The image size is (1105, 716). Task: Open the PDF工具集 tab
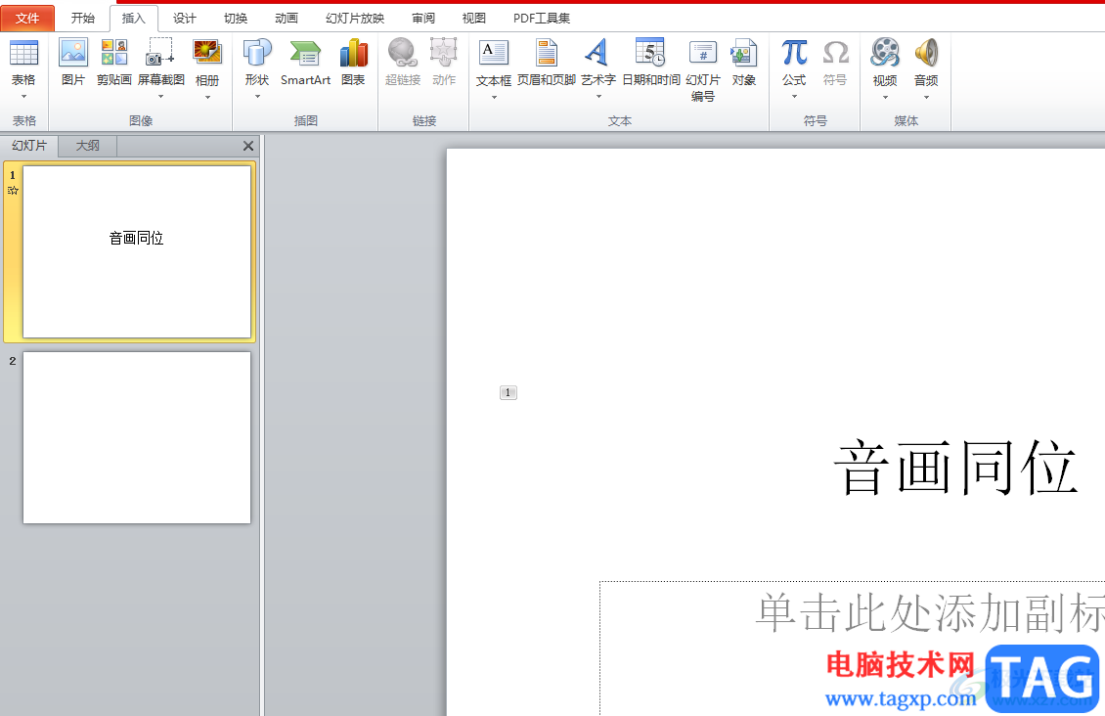[541, 19]
